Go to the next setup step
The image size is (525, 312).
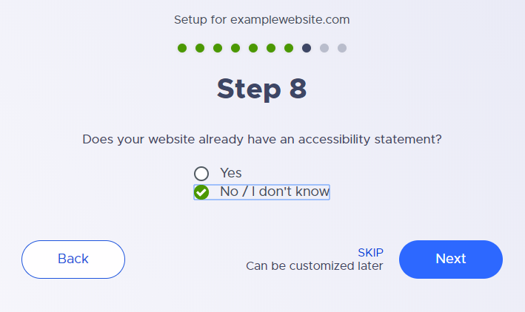point(451,260)
